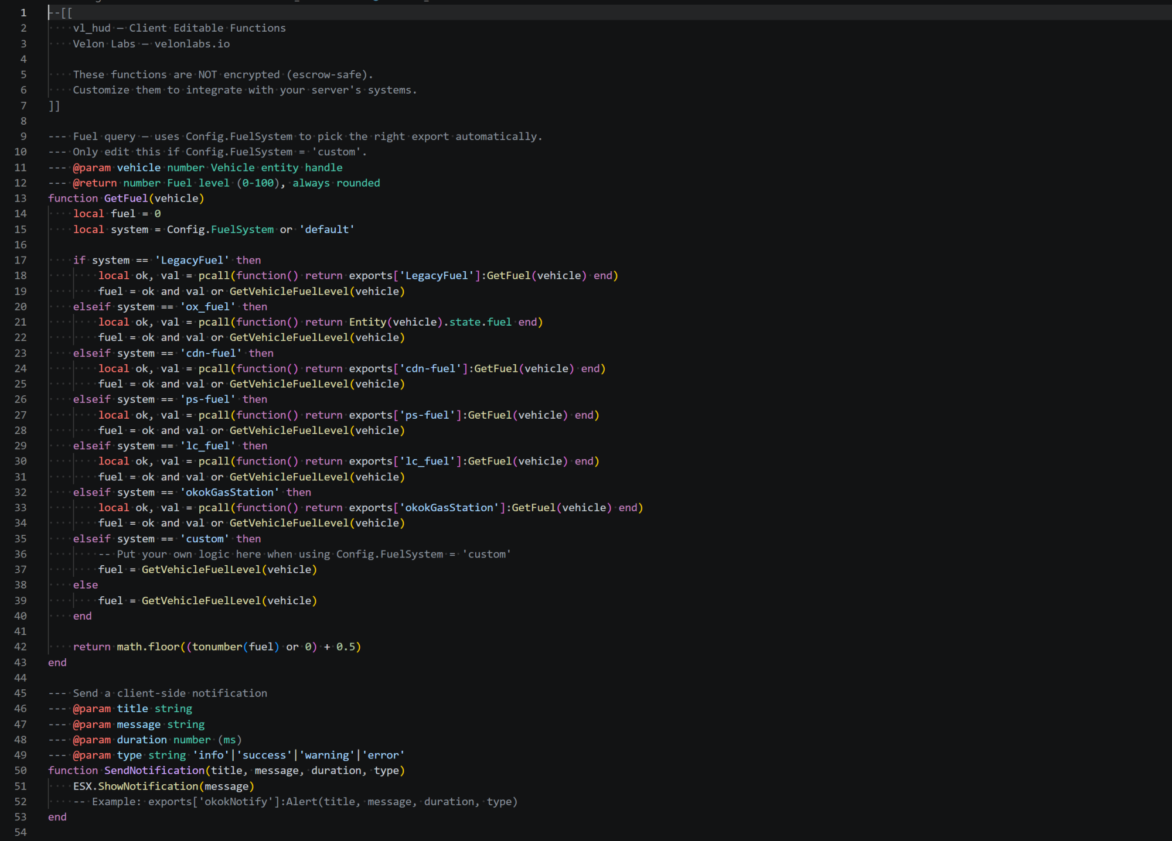Click line number 54 in the gutter
The height and width of the screenshot is (841, 1172).
pyautogui.click(x=21, y=832)
